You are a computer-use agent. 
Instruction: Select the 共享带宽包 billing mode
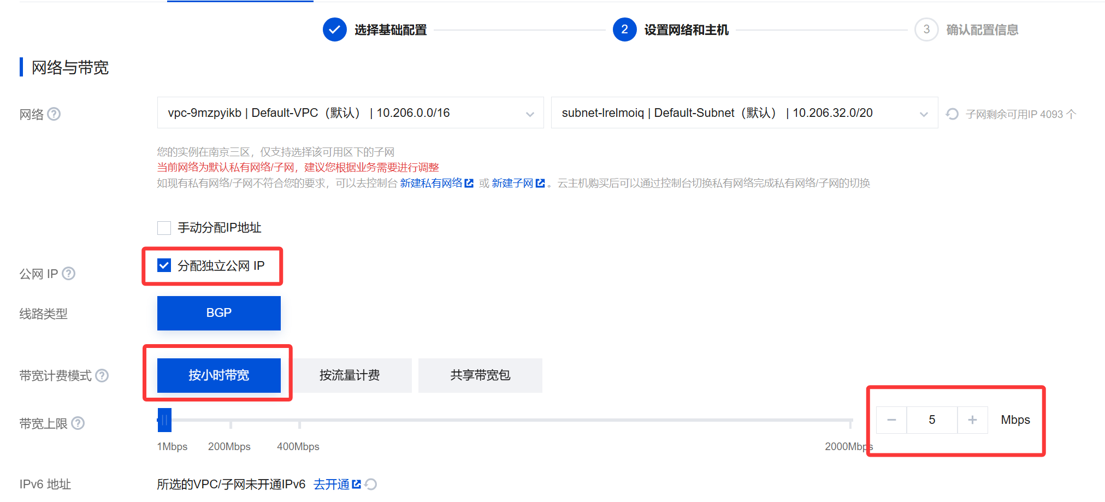point(480,375)
